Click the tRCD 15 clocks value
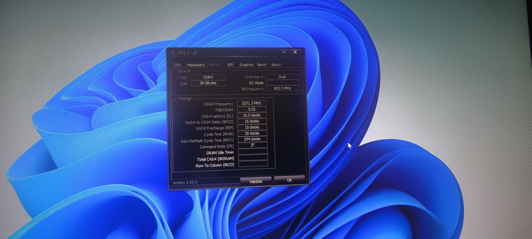This screenshot has width=532, height=239. click(x=252, y=121)
